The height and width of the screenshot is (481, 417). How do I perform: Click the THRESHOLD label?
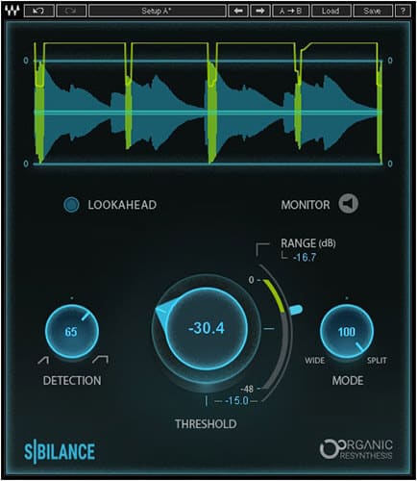206,424
